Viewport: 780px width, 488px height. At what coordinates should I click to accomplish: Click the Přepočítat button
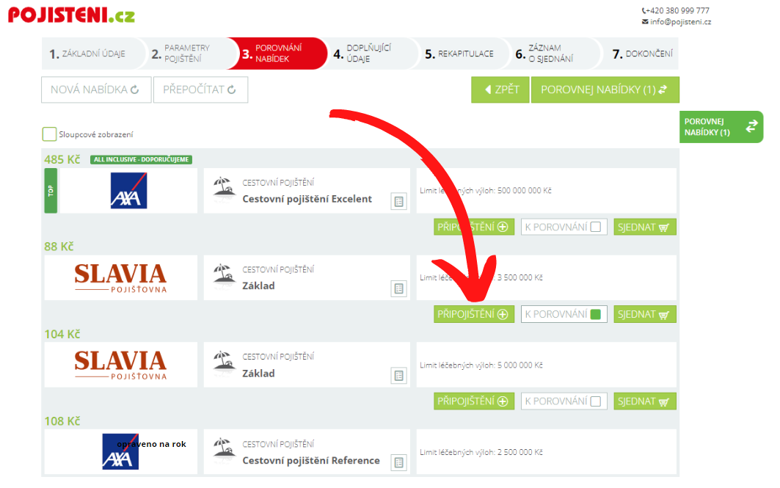tap(200, 90)
